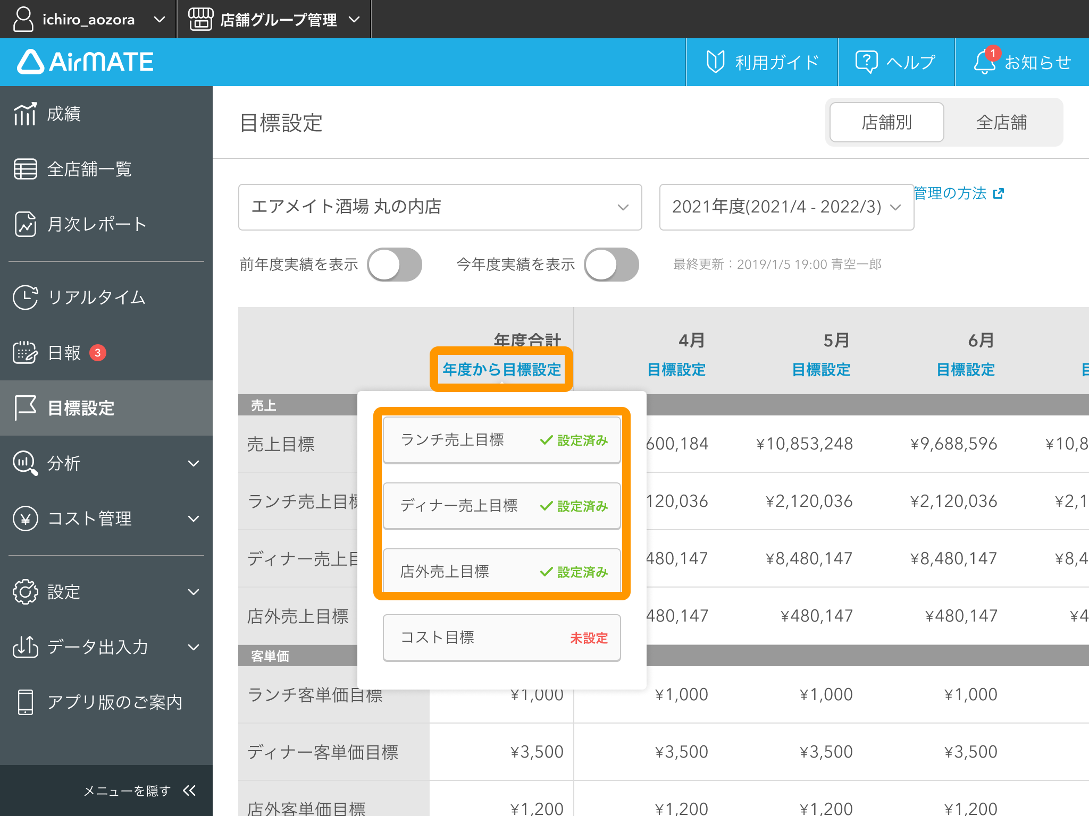Open the 店舗グループ管理 dropdown arrow
Viewport: 1089px width, 816px height.
click(x=354, y=20)
